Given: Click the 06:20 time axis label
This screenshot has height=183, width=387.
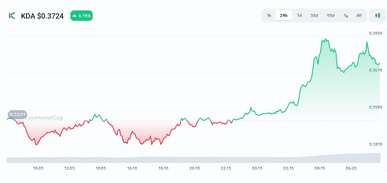Looking at the screenshot, I should pos(351,168).
